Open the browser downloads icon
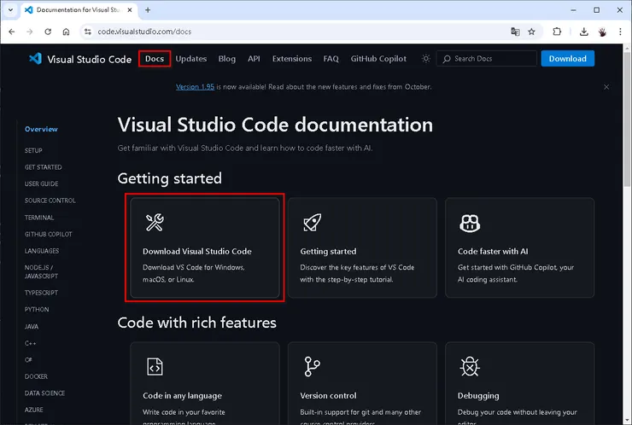Screen dimensions: 632x425 [583, 32]
